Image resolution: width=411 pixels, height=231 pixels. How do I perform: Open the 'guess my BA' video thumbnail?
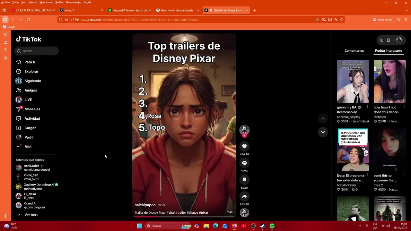point(353,81)
